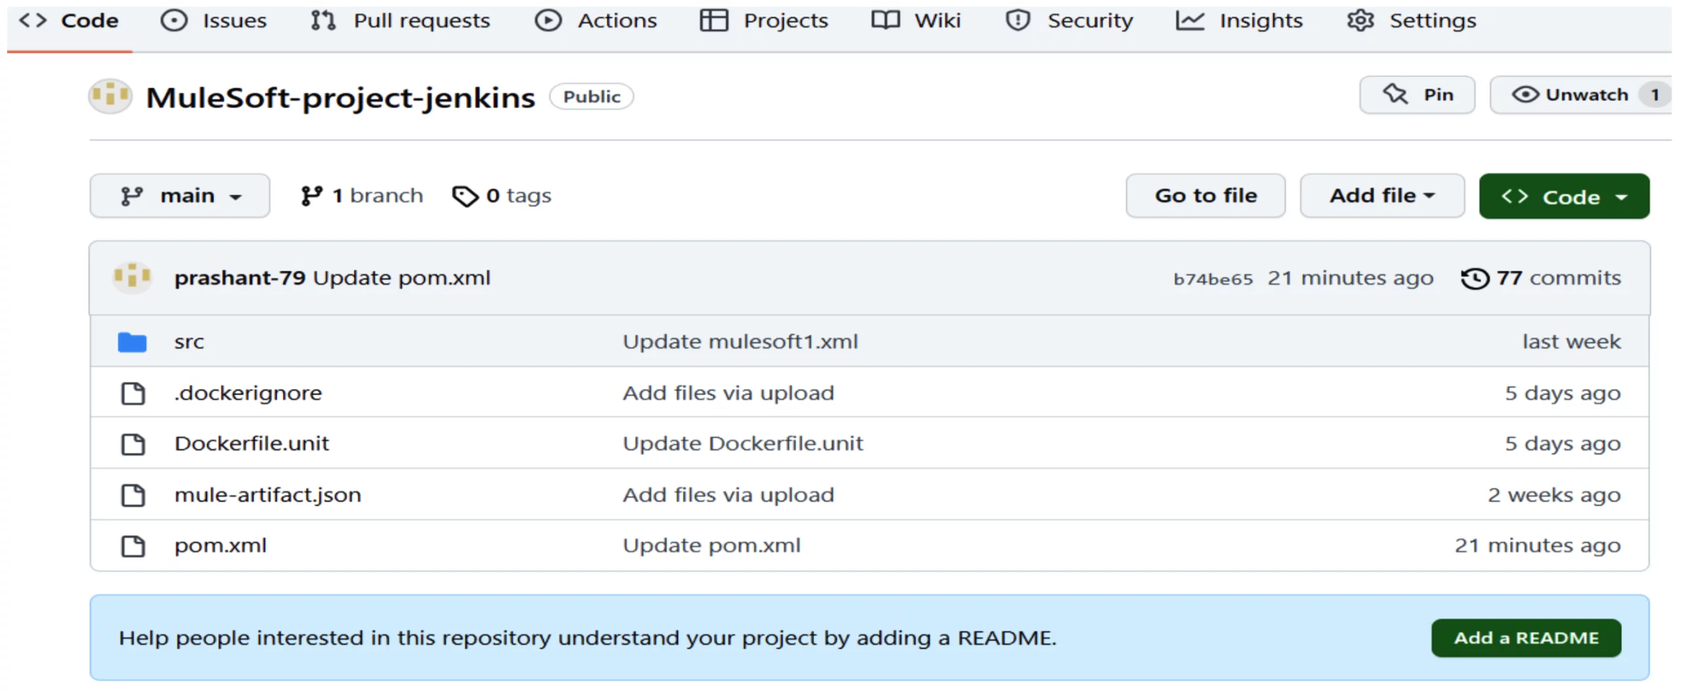
Task: Click the .dockerignore file icon
Action: pyautogui.click(x=133, y=393)
